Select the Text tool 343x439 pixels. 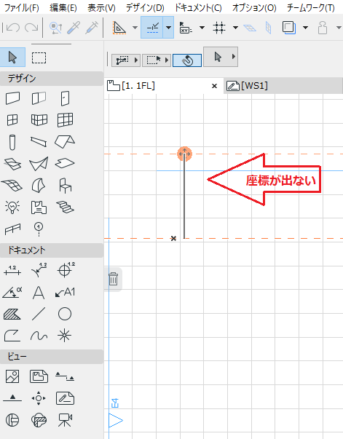coord(39,293)
